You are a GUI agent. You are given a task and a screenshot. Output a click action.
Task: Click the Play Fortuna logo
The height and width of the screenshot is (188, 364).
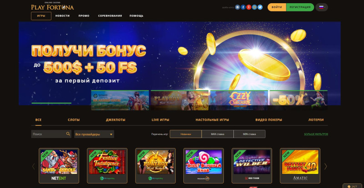[x=52, y=6]
